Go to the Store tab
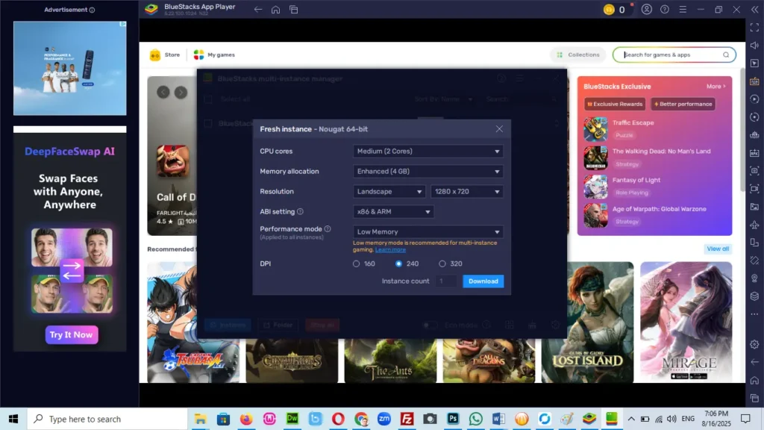 pos(165,54)
